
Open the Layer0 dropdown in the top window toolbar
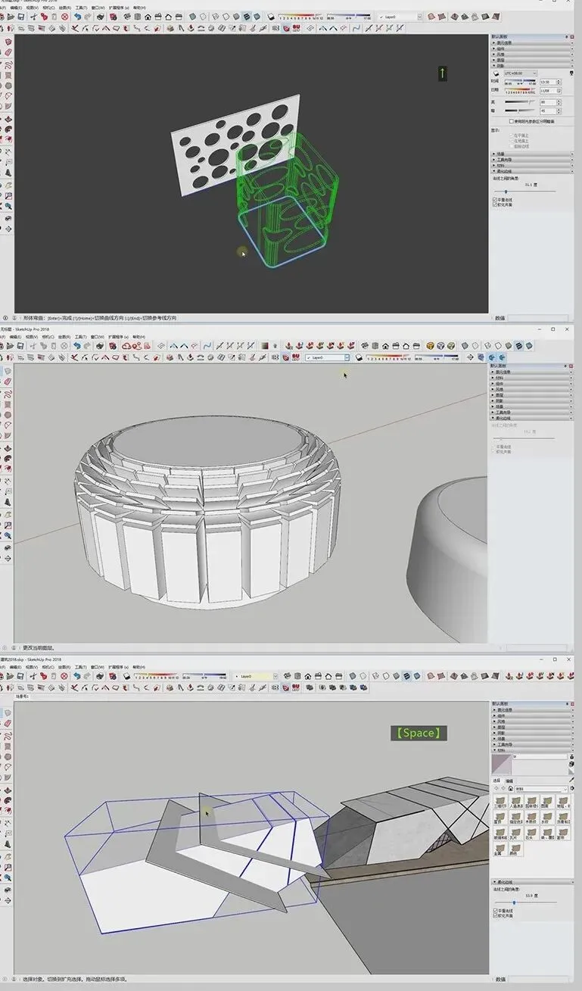click(x=401, y=17)
